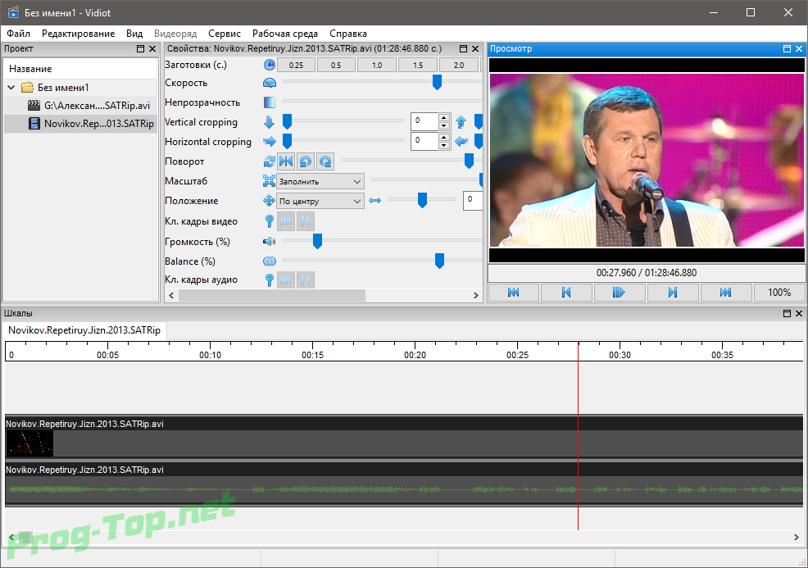The image size is (808, 568).
Task: Open the Файл menu
Action: [18, 34]
